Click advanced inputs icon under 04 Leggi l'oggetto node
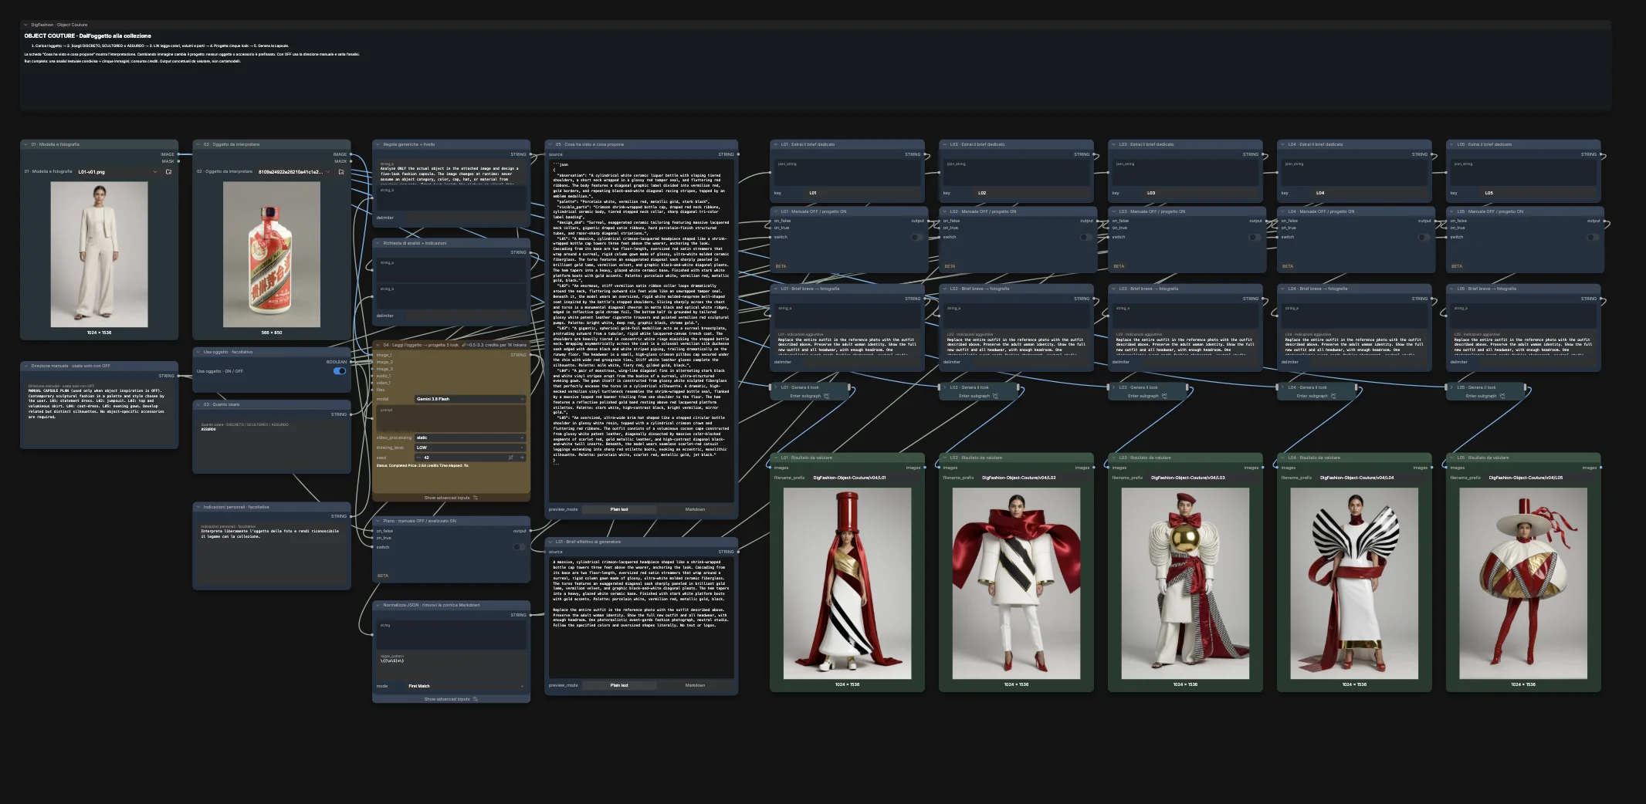 [x=476, y=498]
